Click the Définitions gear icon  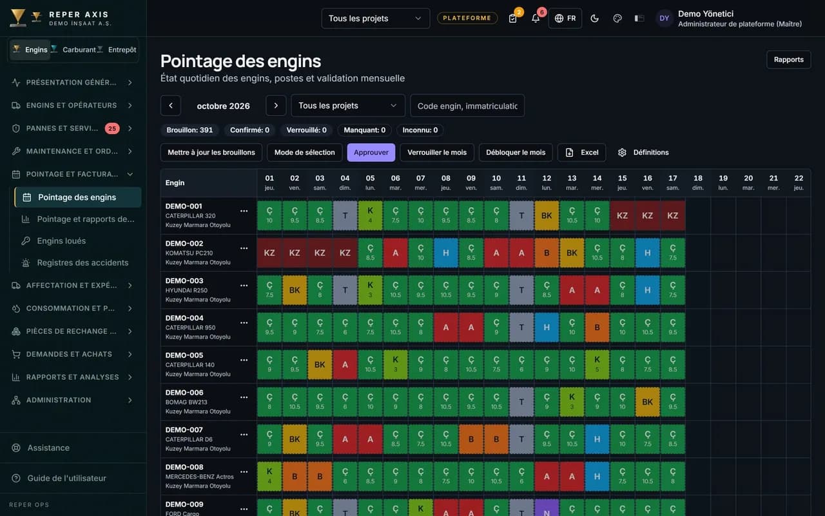click(x=622, y=152)
